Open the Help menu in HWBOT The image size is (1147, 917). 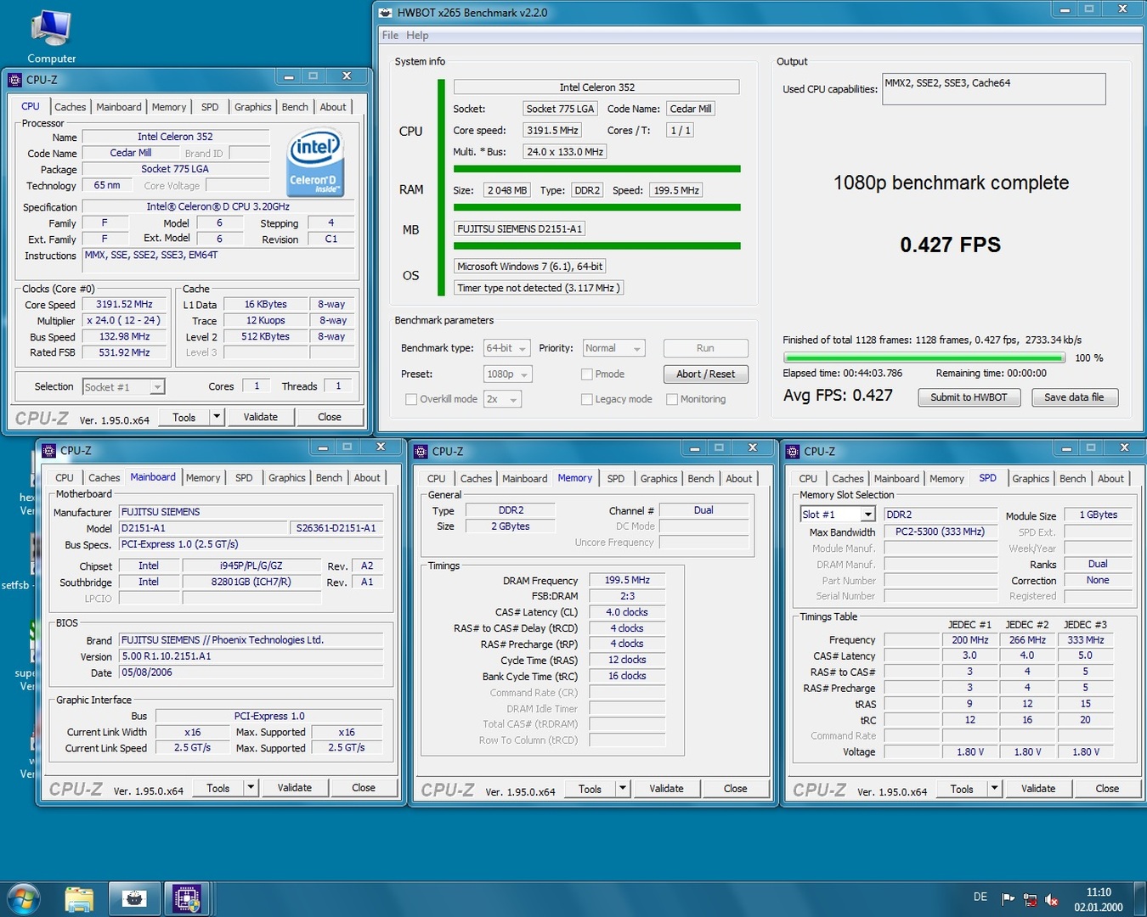click(417, 36)
